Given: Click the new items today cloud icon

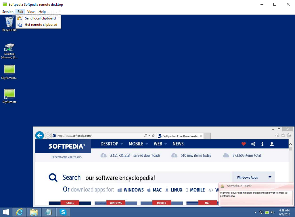Looking at the screenshot, I should (174, 155).
